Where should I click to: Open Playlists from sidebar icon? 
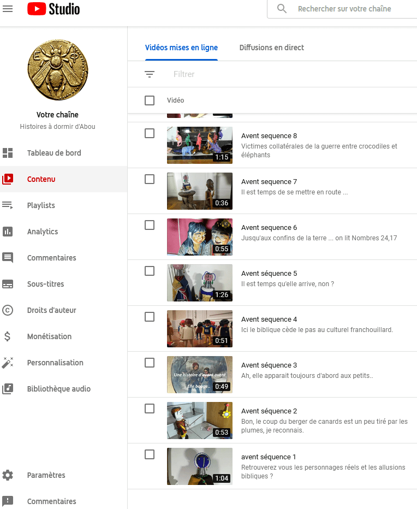pyautogui.click(x=8, y=205)
